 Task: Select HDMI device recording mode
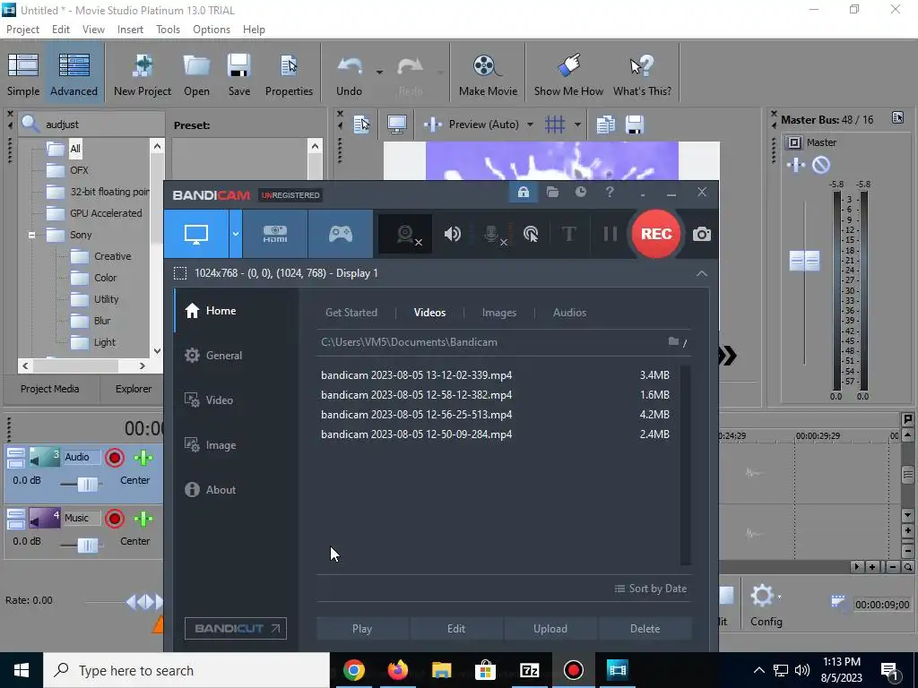[x=275, y=234]
